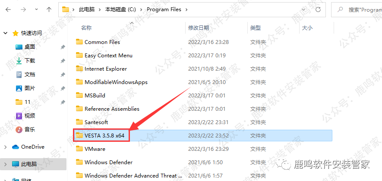382x181 pixels.
Task: Select the Santesoft folder
Action: pyautogui.click(x=204, y=122)
